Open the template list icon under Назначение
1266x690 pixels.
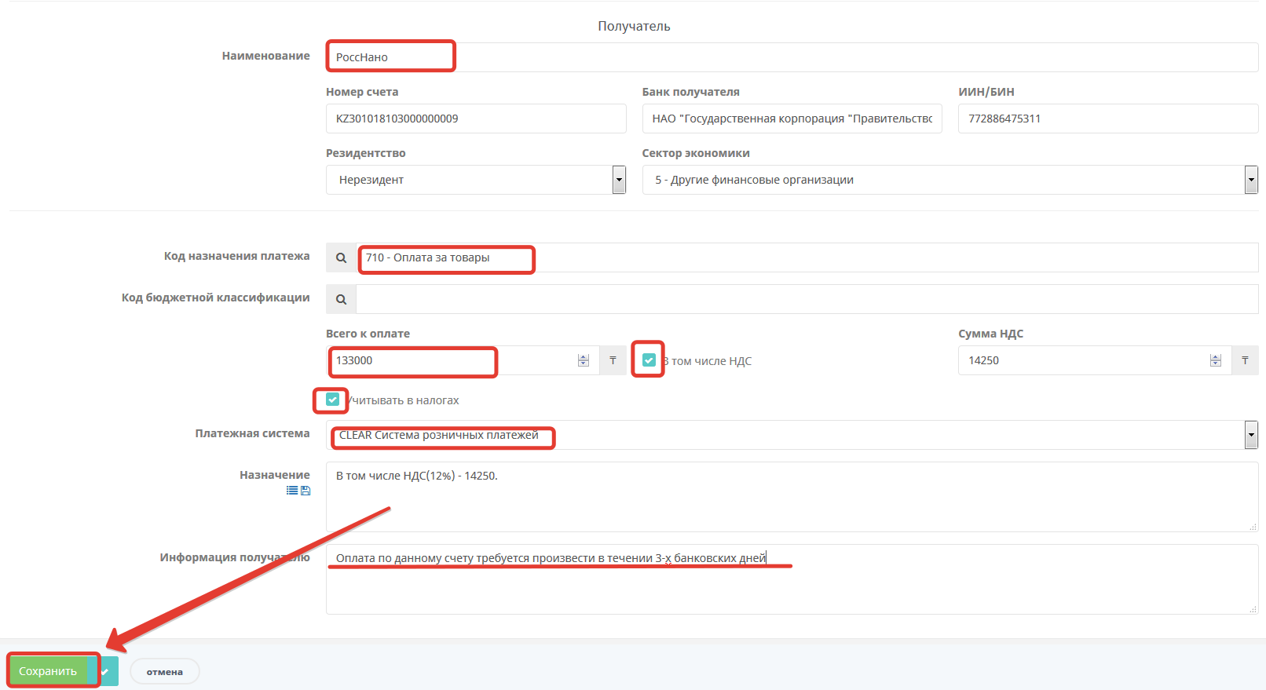(292, 491)
